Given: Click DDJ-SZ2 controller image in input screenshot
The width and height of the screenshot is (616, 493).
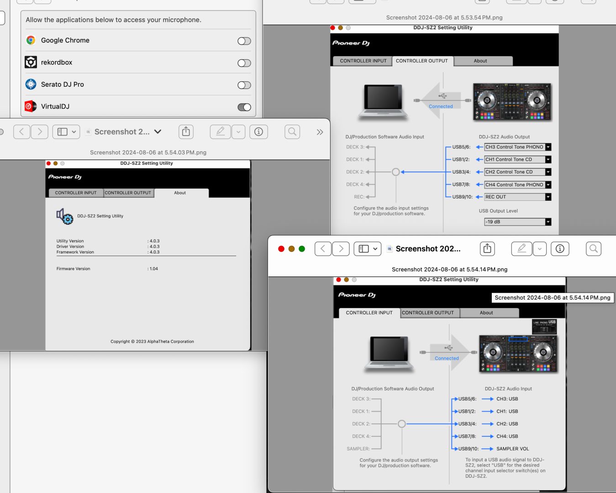Looking at the screenshot, I should pos(518,354).
